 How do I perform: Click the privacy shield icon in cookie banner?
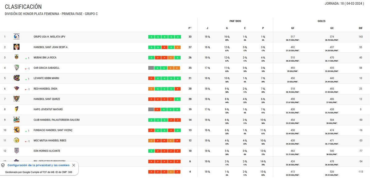pos(3,165)
